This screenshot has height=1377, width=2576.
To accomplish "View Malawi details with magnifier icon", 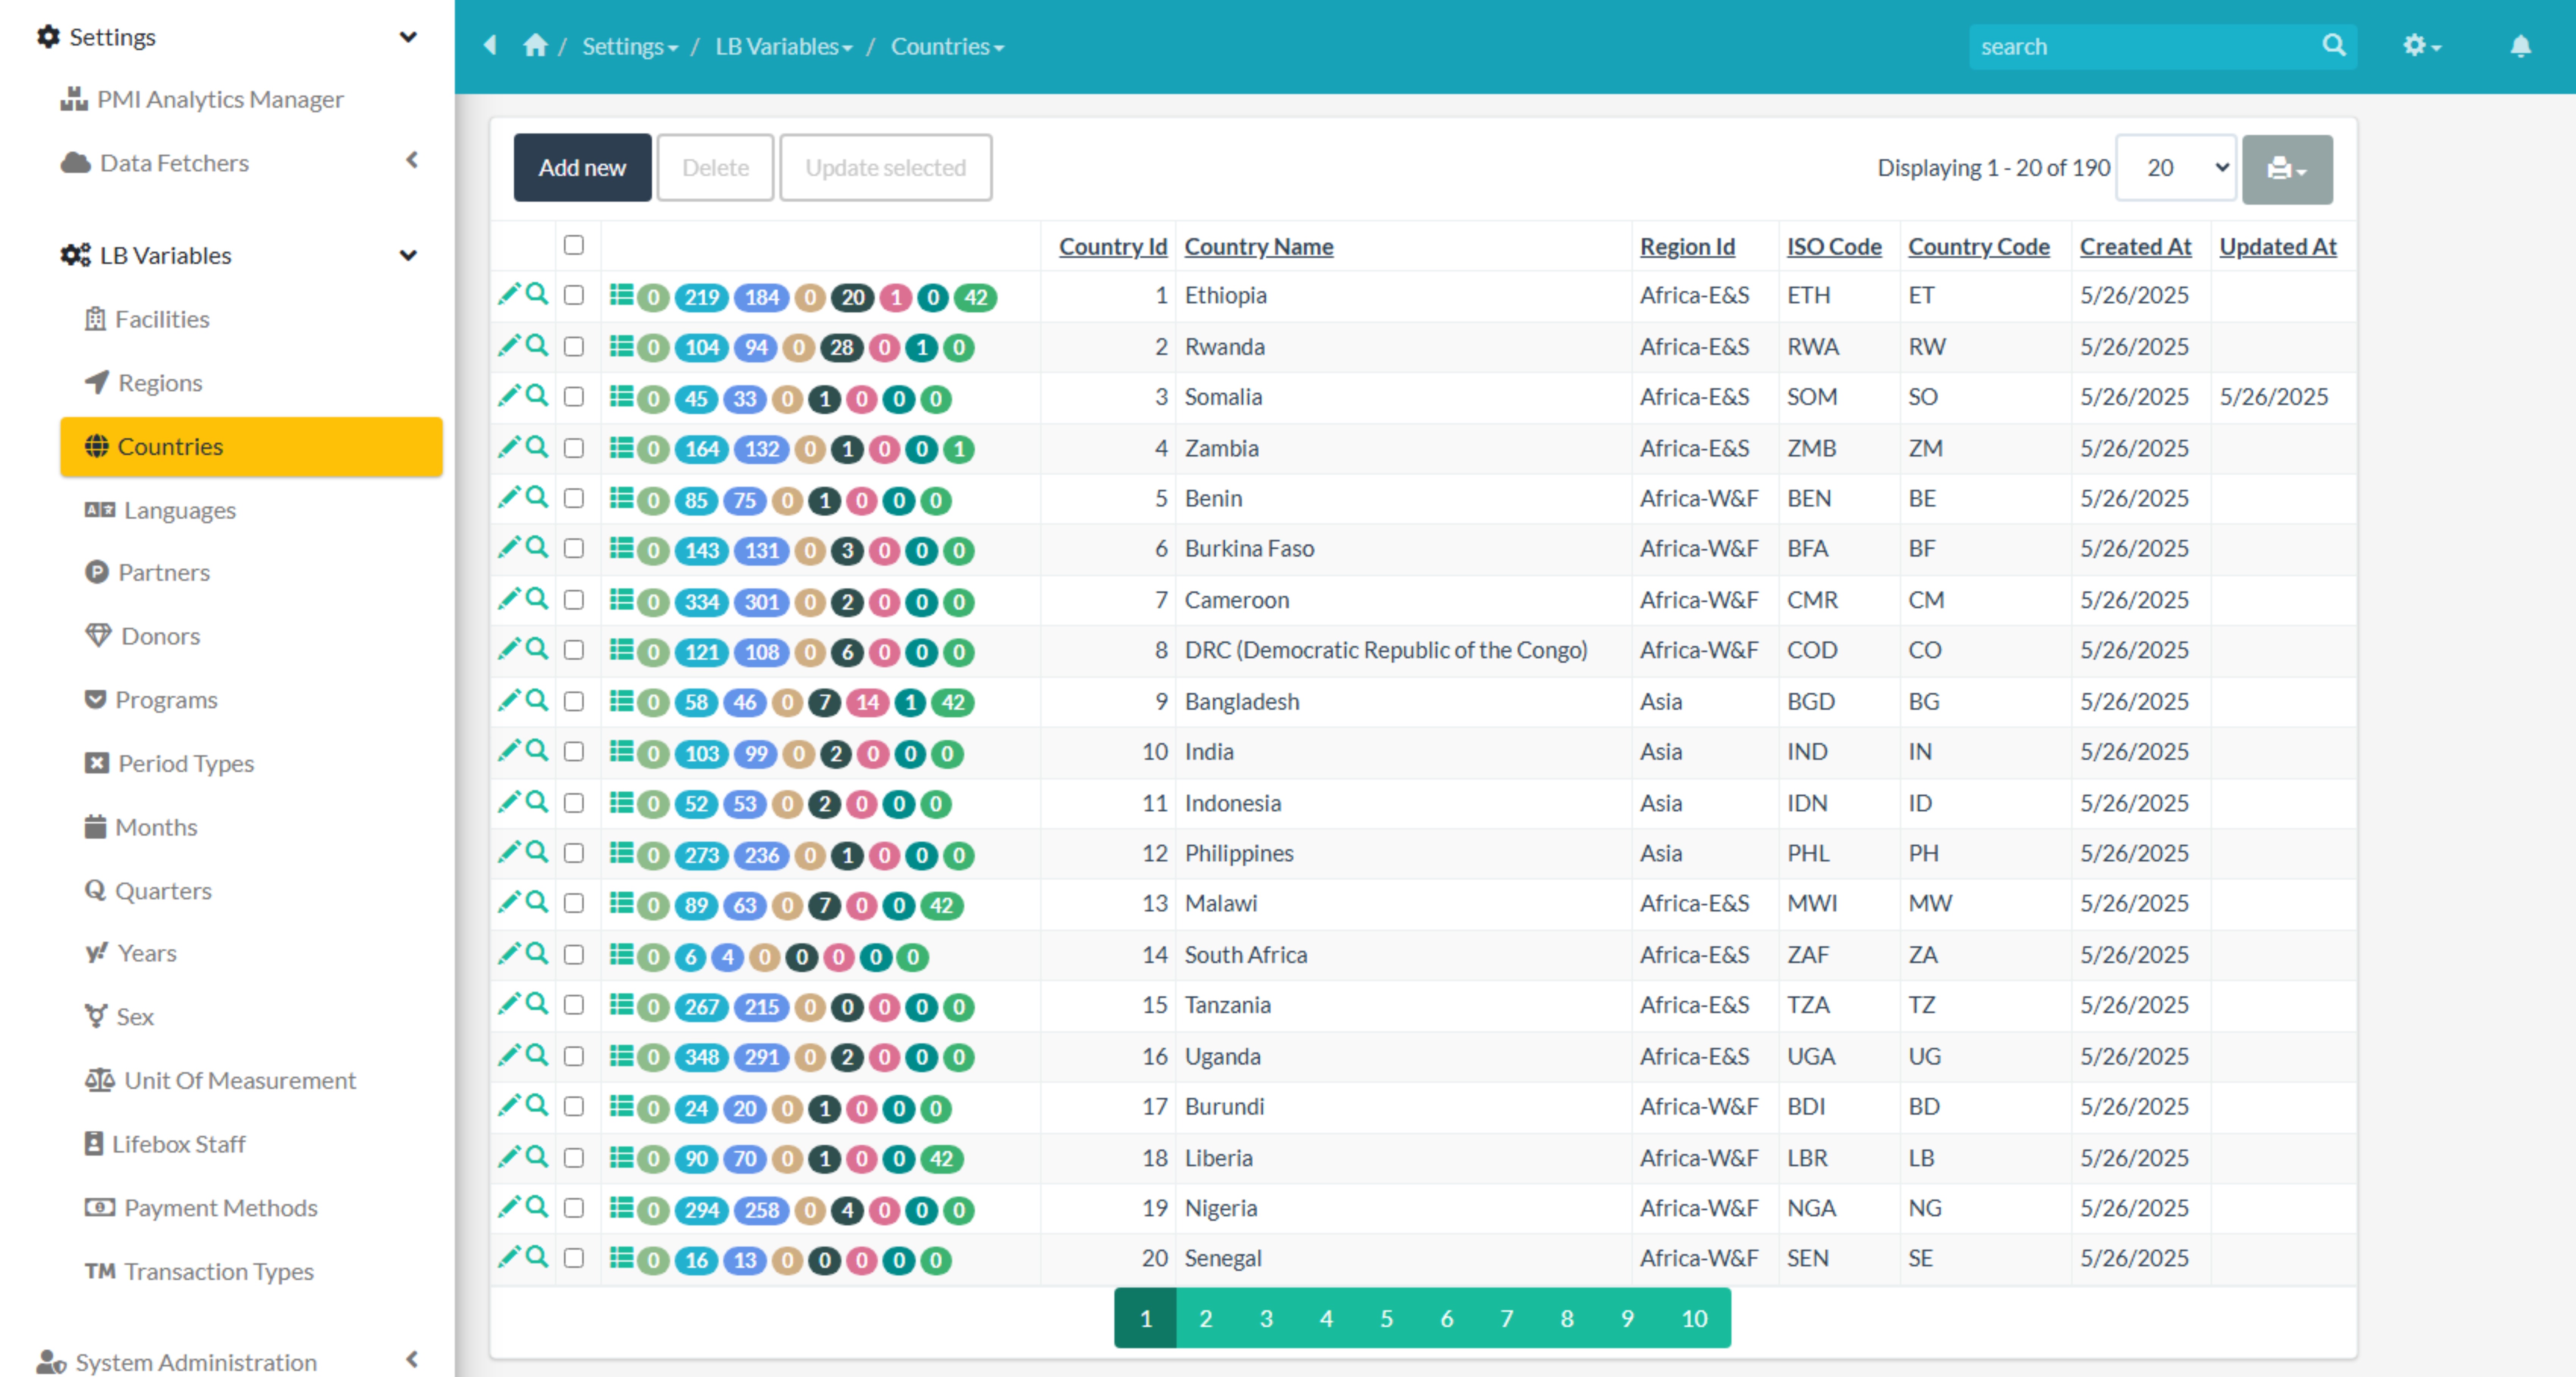I will tap(537, 902).
